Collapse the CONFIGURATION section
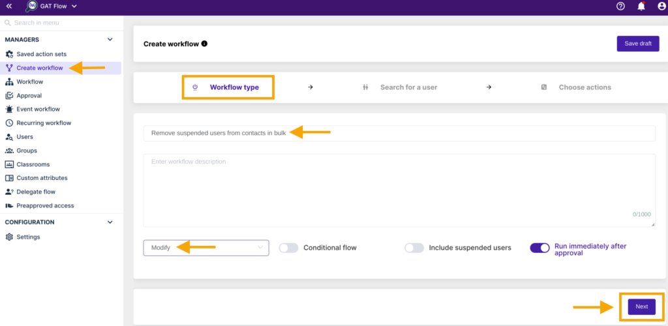The width and height of the screenshot is (668, 326). [110, 222]
